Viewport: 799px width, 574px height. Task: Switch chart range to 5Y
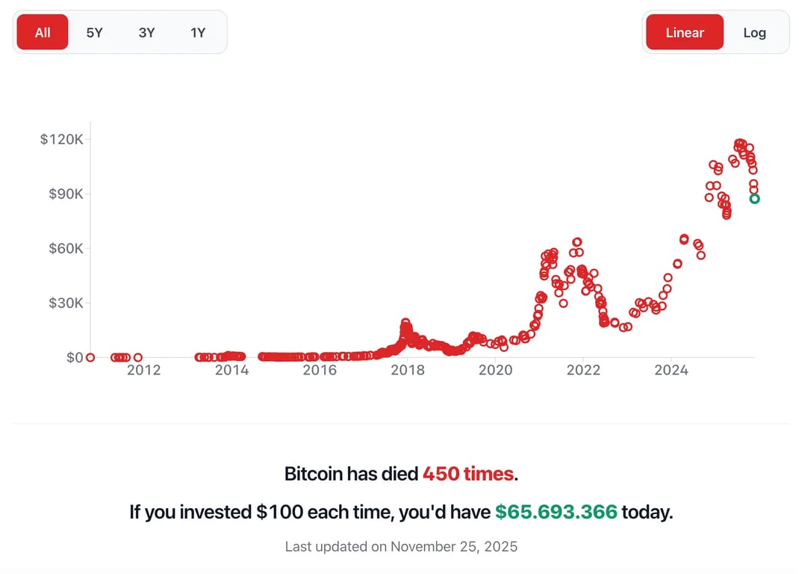[x=94, y=32]
